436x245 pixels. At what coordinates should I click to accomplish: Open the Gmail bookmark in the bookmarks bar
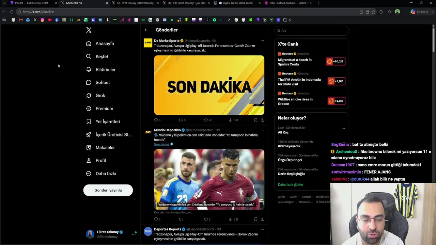point(20,20)
